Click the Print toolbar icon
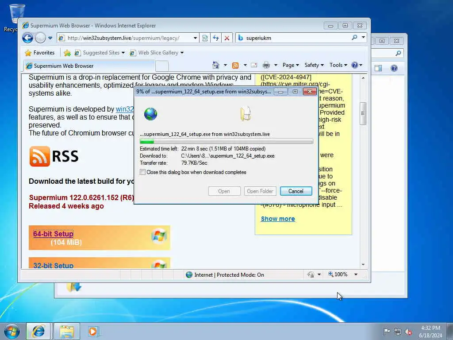This screenshot has width=453, height=340. click(266, 65)
